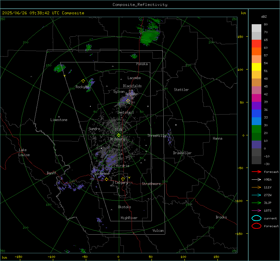Click the Lacombe city label

point(134,78)
